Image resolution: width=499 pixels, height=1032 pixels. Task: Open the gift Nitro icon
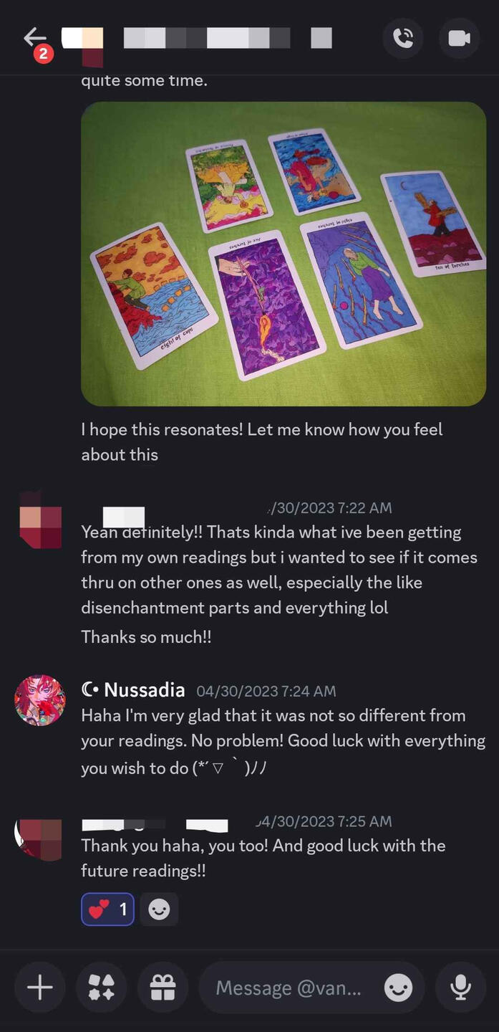(163, 988)
